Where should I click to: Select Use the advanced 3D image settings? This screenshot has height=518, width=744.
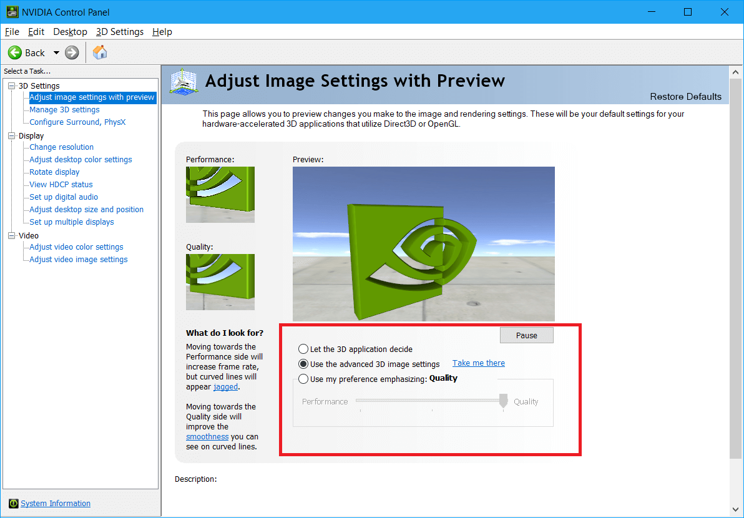click(303, 364)
